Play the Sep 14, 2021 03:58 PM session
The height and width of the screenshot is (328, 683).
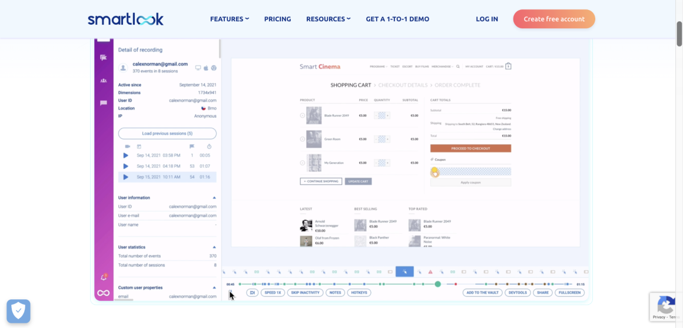tap(125, 155)
